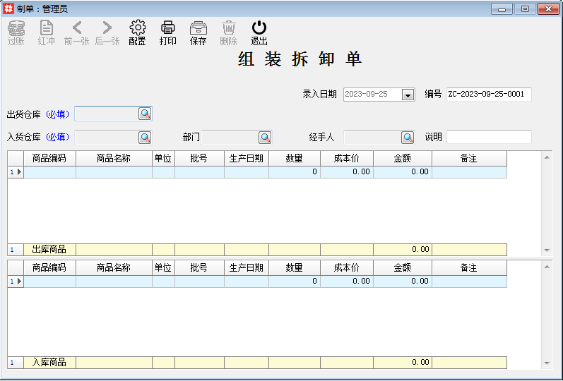Click the 删除 trash icon
563x381 pixels.
(229, 28)
